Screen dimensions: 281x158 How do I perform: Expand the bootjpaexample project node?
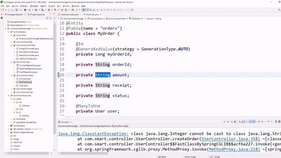(6, 22)
